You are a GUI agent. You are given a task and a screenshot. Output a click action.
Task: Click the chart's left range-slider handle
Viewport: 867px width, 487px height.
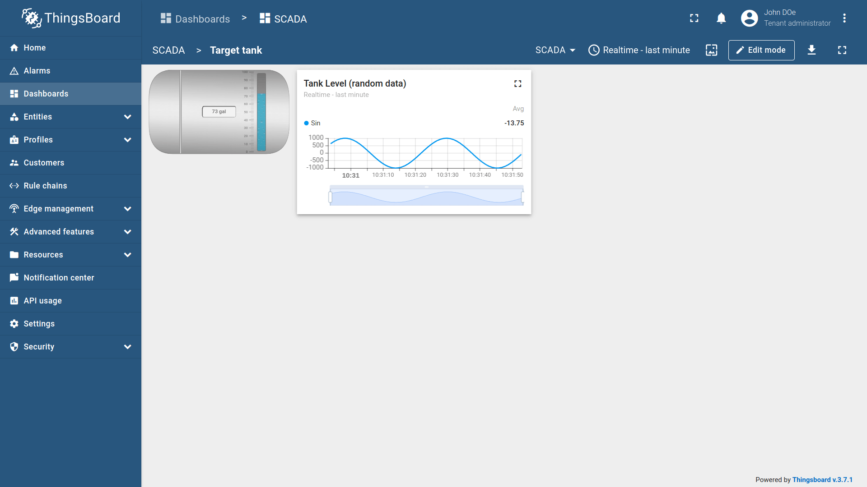coord(330,197)
